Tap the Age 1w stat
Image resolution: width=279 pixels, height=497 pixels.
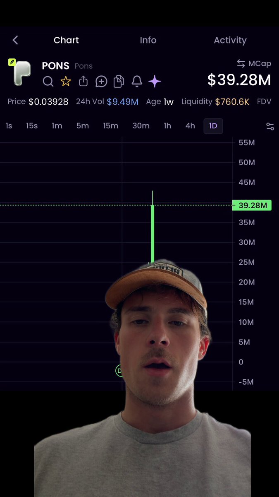[160, 101]
